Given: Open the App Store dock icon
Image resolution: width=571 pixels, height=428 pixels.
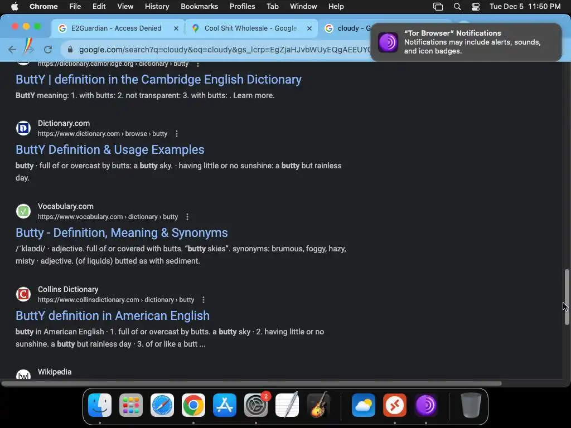Looking at the screenshot, I should pos(225,405).
